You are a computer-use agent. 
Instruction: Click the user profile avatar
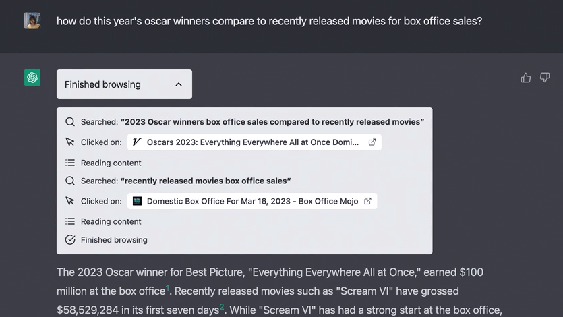pos(32,21)
